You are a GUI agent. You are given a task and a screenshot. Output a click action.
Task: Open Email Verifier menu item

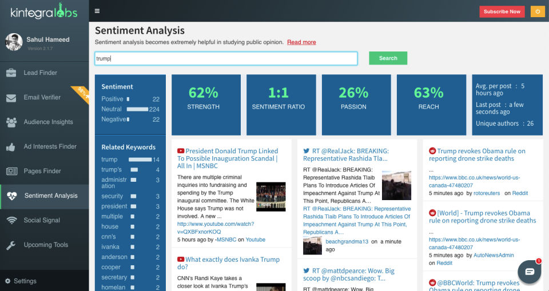[x=44, y=97]
